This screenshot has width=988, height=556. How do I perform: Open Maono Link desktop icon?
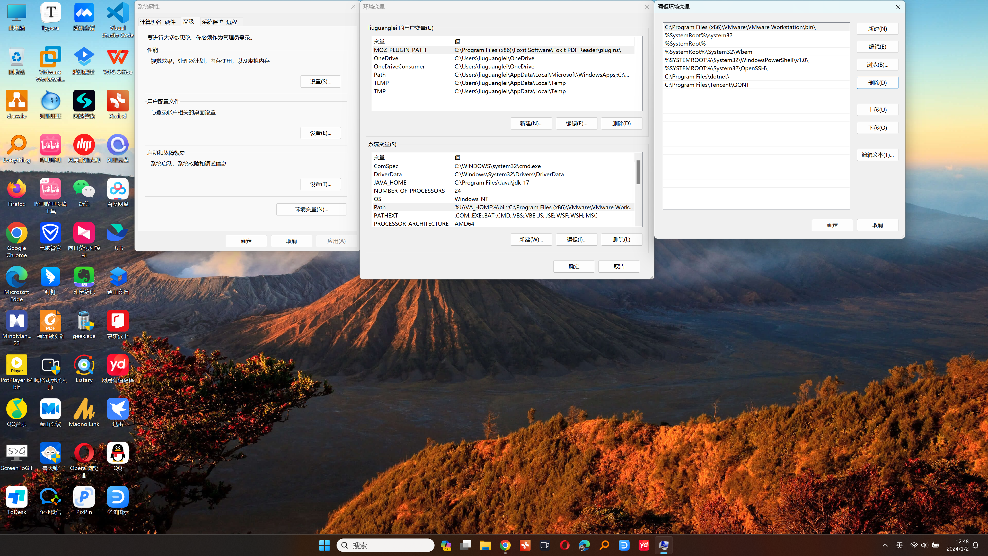tap(84, 412)
